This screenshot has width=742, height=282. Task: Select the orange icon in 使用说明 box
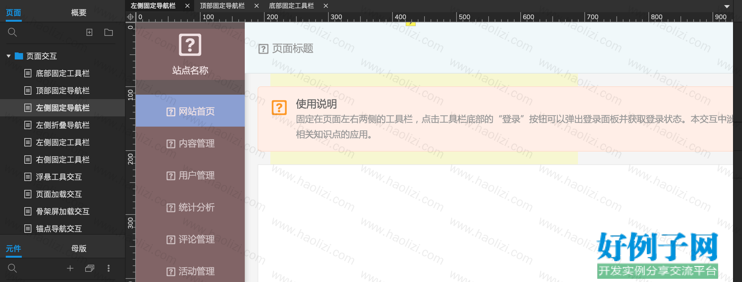pyautogui.click(x=279, y=107)
